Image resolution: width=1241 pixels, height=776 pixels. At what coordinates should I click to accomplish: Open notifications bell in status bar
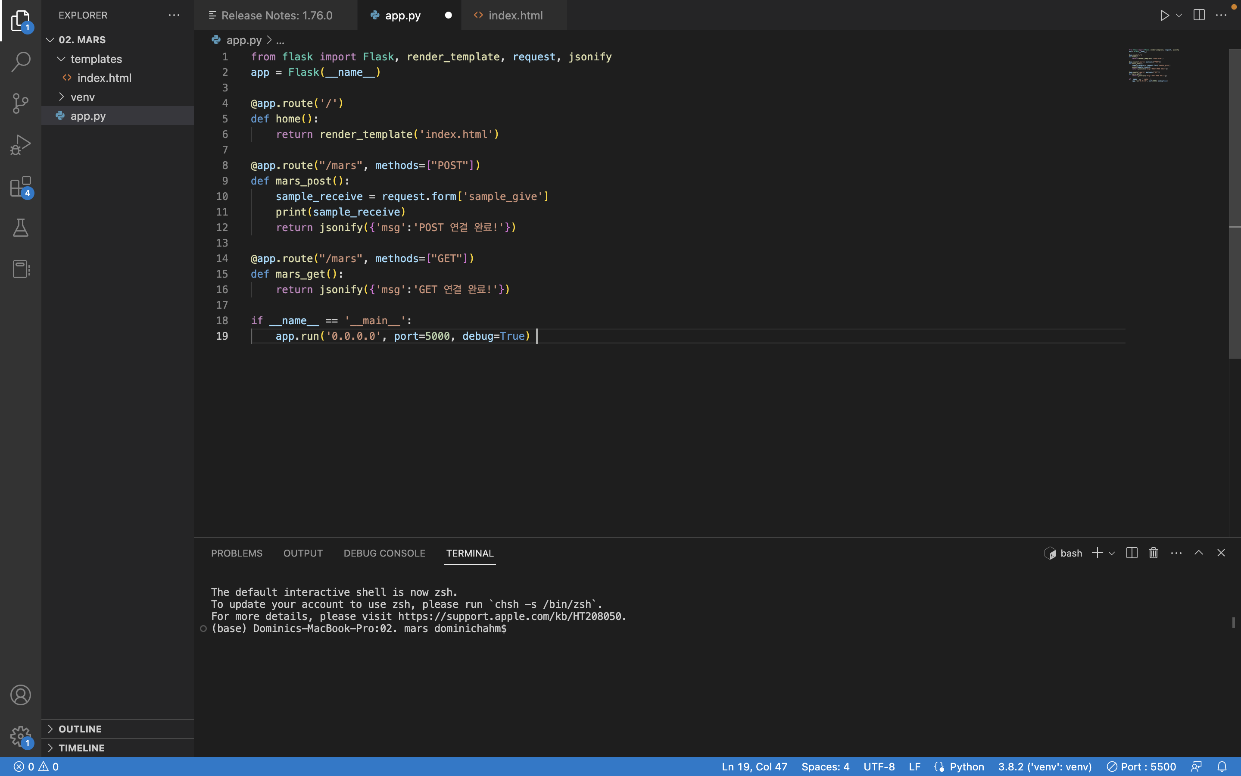pos(1222,767)
